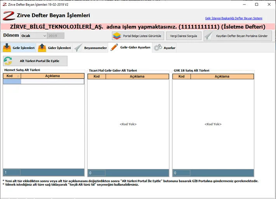Open Gelir İdaresi Başkanlığı Defter Beyan Sistemi link
Viewport: 276px width, 199px height.
coord(234,18)
